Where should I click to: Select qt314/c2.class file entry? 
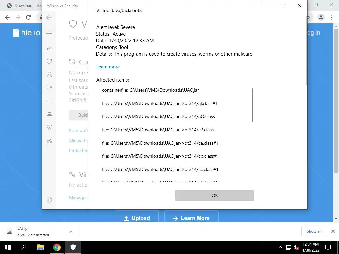coord(158,130)
